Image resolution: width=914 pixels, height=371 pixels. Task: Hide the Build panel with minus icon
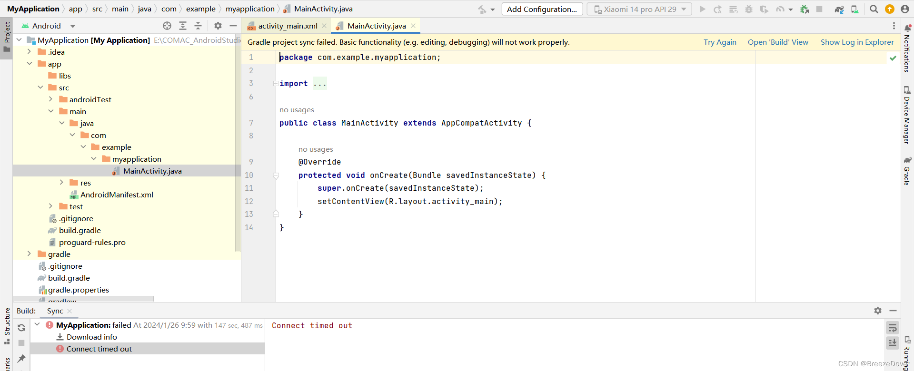click(893, 311)
